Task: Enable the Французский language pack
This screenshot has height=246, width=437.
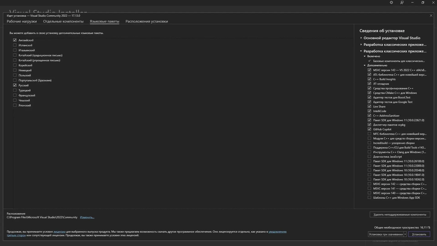Action: point(15,95)
